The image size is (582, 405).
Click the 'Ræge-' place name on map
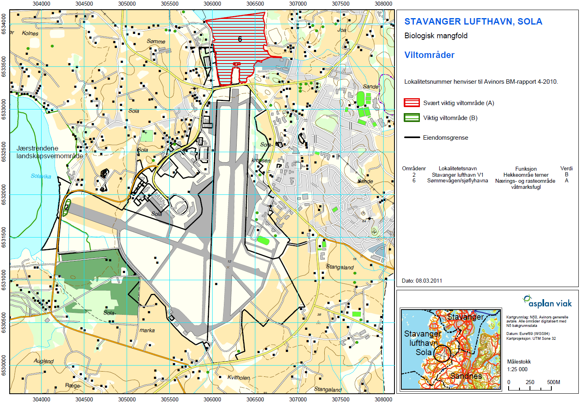point(73,386)
